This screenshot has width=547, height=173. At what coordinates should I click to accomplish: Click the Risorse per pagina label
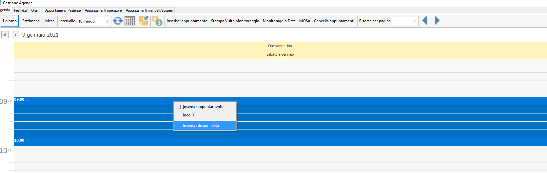(x=375, y=21)
